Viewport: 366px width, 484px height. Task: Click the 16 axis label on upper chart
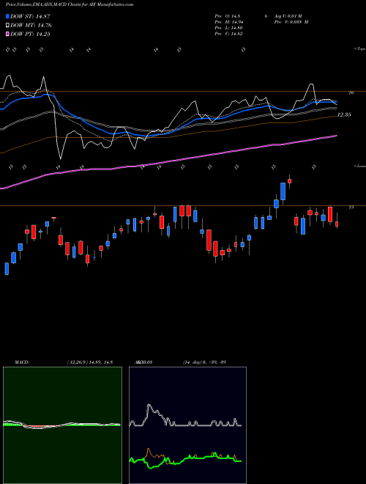(351, 92)
